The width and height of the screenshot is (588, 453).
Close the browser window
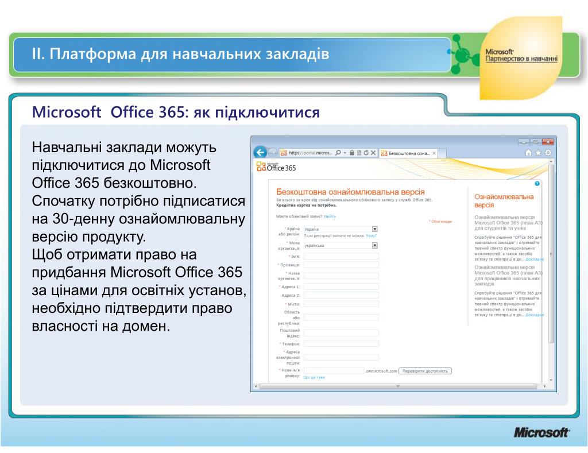point(548,142)
